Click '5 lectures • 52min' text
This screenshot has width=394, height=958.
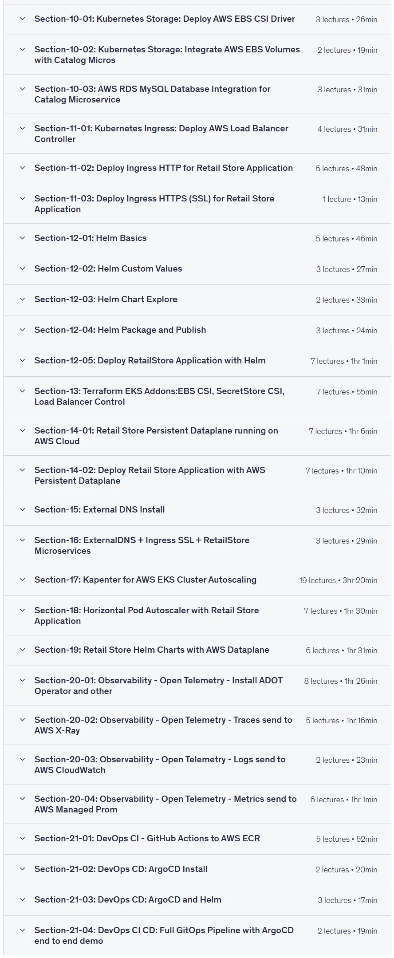click(347, 839)
